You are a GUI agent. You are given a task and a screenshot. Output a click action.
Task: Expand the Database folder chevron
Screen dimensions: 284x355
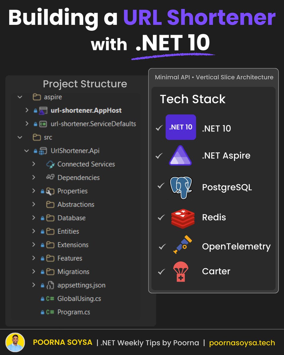(x=34, y=218)
